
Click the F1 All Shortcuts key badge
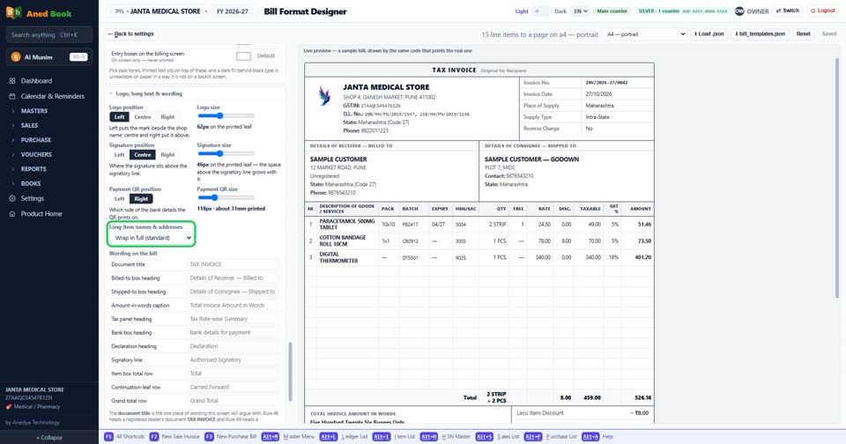(x=108, y=436)
